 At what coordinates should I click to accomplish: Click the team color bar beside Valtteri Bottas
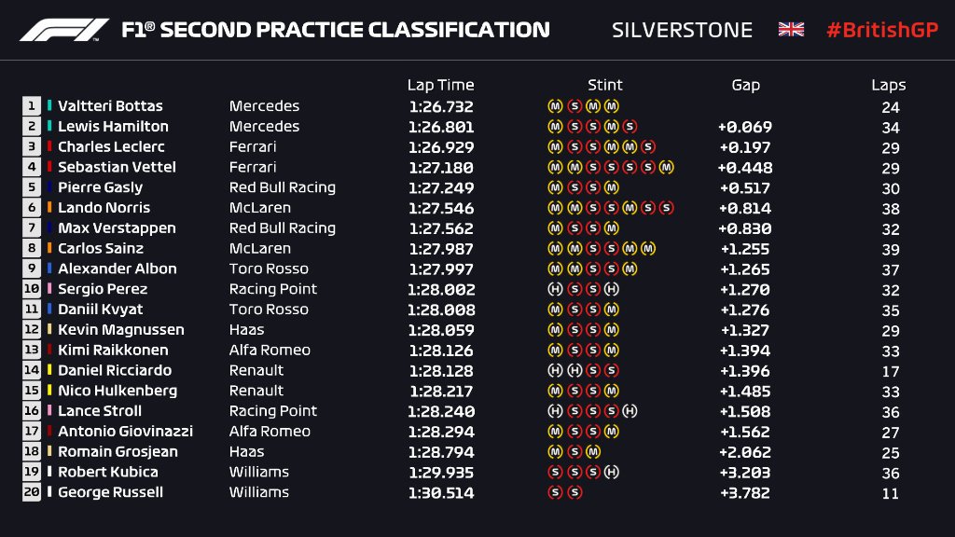pyautogui.click(x=49, y=106)
